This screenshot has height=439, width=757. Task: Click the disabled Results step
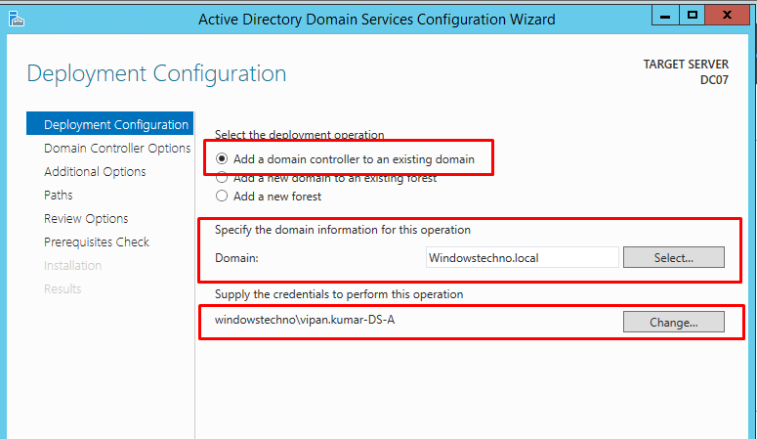63,288
